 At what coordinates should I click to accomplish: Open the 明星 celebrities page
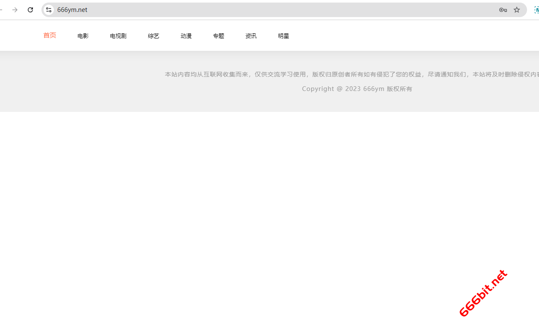tap(283, 36)
